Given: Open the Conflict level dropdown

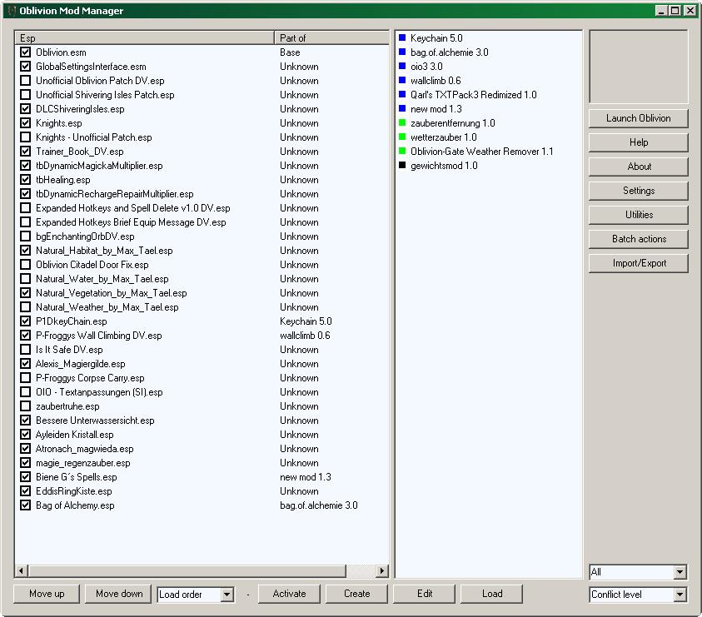Looking at the screenshot, I should click(680, 595).
